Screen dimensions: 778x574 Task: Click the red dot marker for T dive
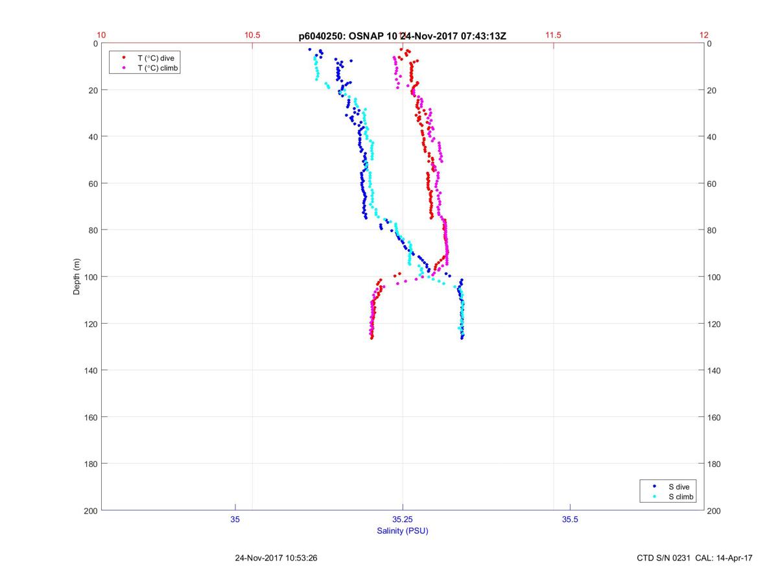124,58
